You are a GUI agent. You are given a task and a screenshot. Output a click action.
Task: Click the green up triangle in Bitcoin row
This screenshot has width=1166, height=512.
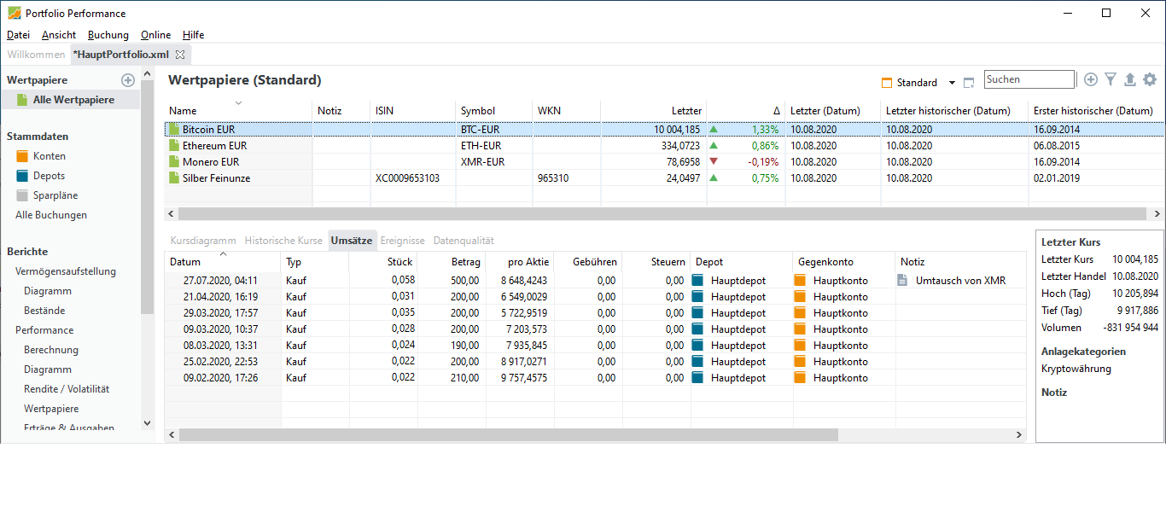point(714,130)
